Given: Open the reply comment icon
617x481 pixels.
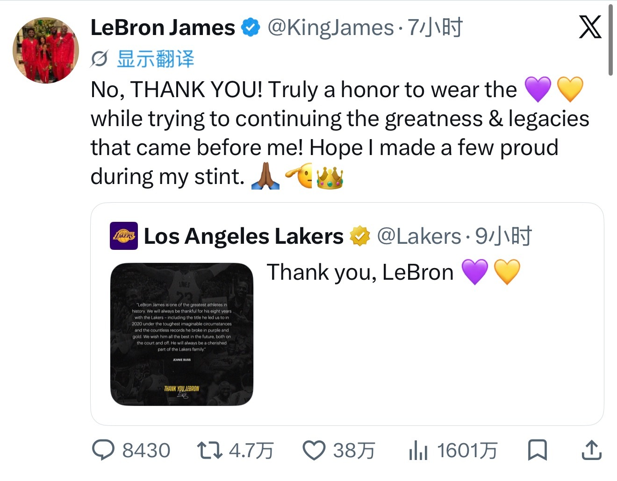Looking at the screenshot, I should point(103,450).
